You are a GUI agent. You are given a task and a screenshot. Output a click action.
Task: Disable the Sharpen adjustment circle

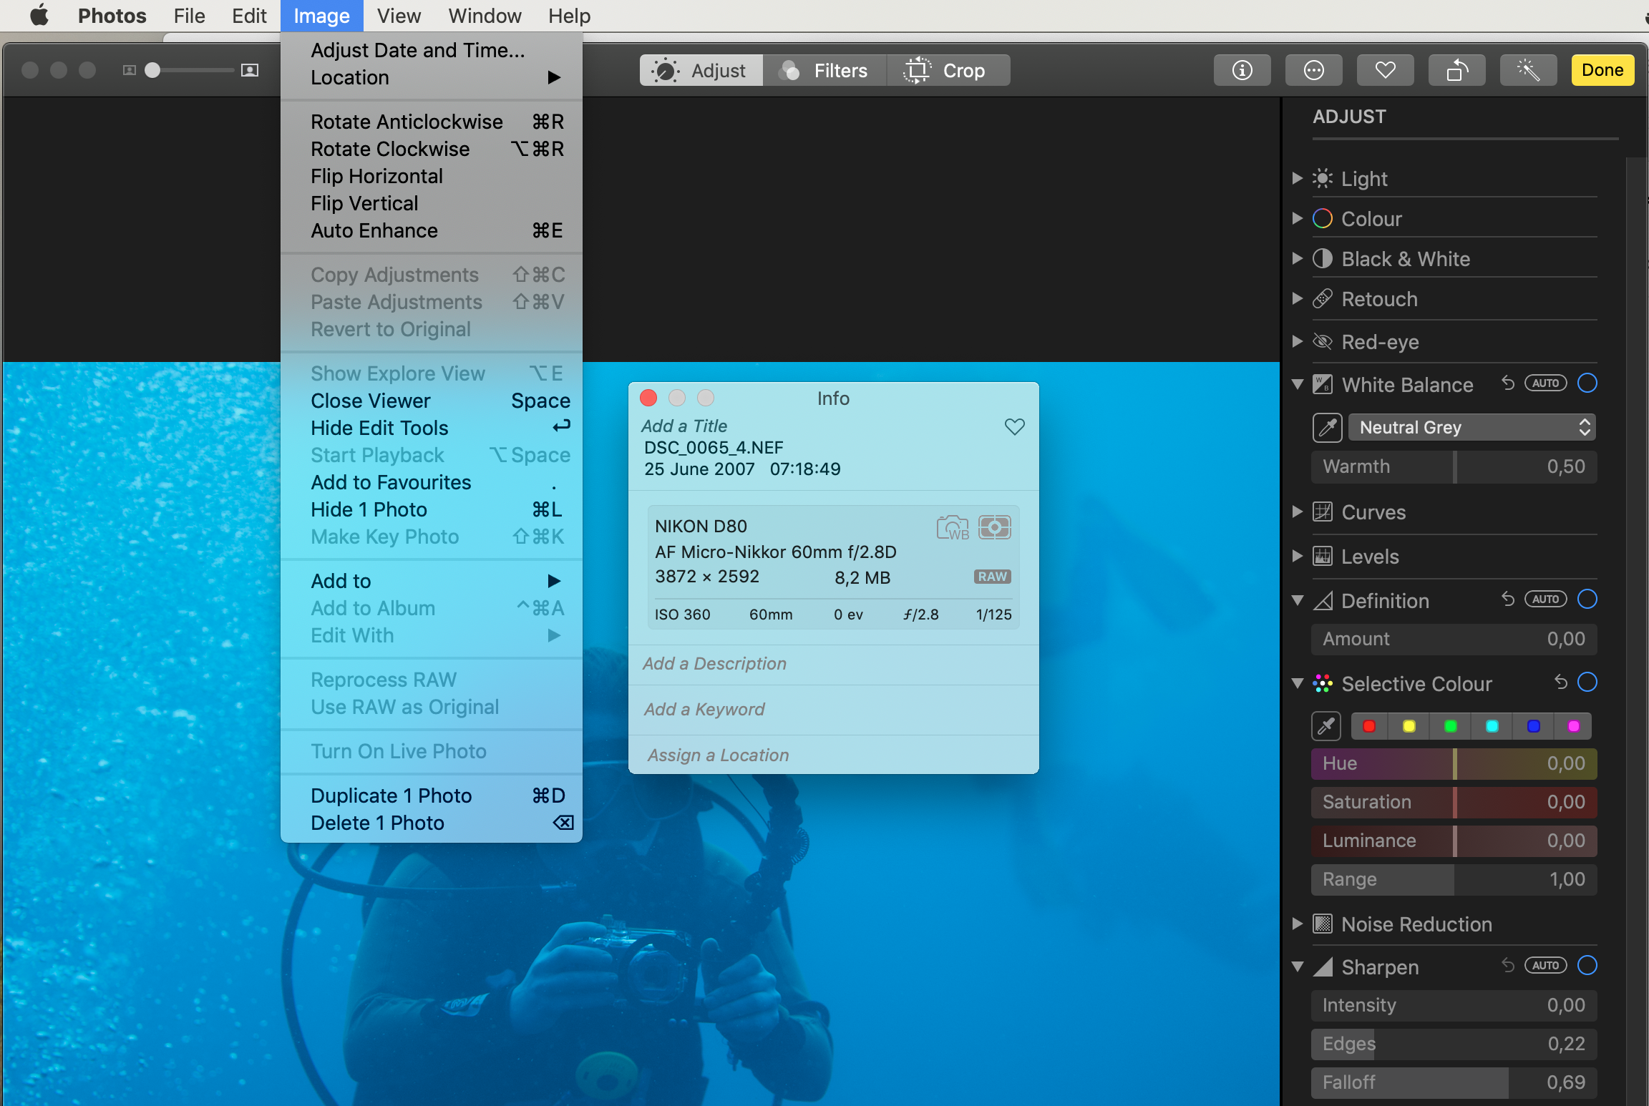tap(1587, 966)
